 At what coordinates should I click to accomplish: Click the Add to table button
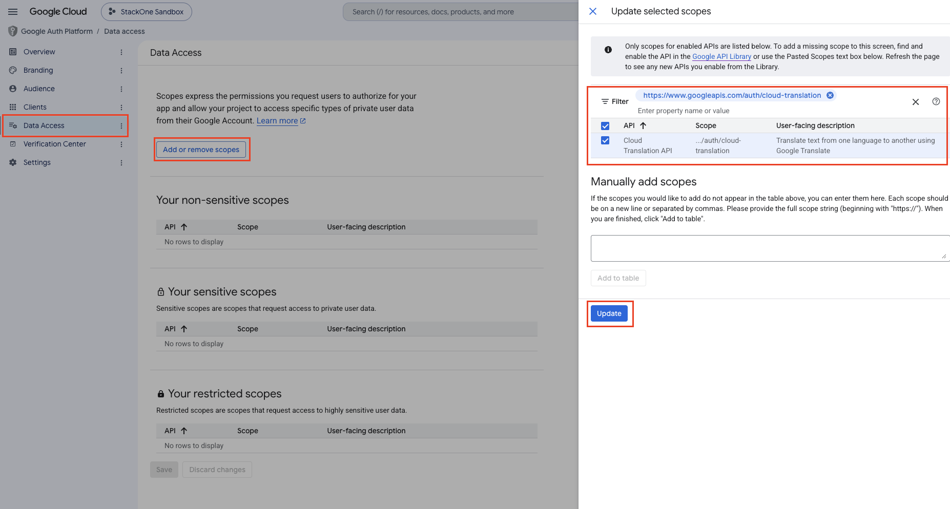pos(618,278)
